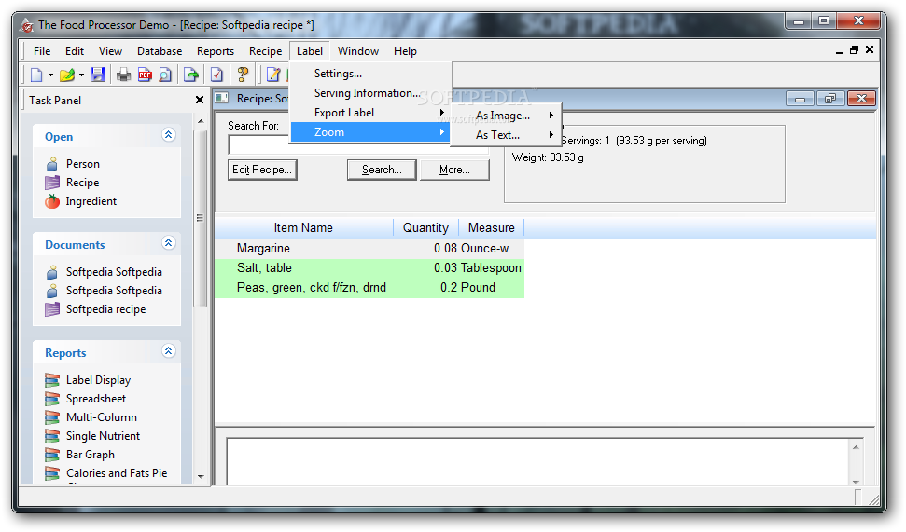Click the Print toolbar icon

click(x=124, y=75)
